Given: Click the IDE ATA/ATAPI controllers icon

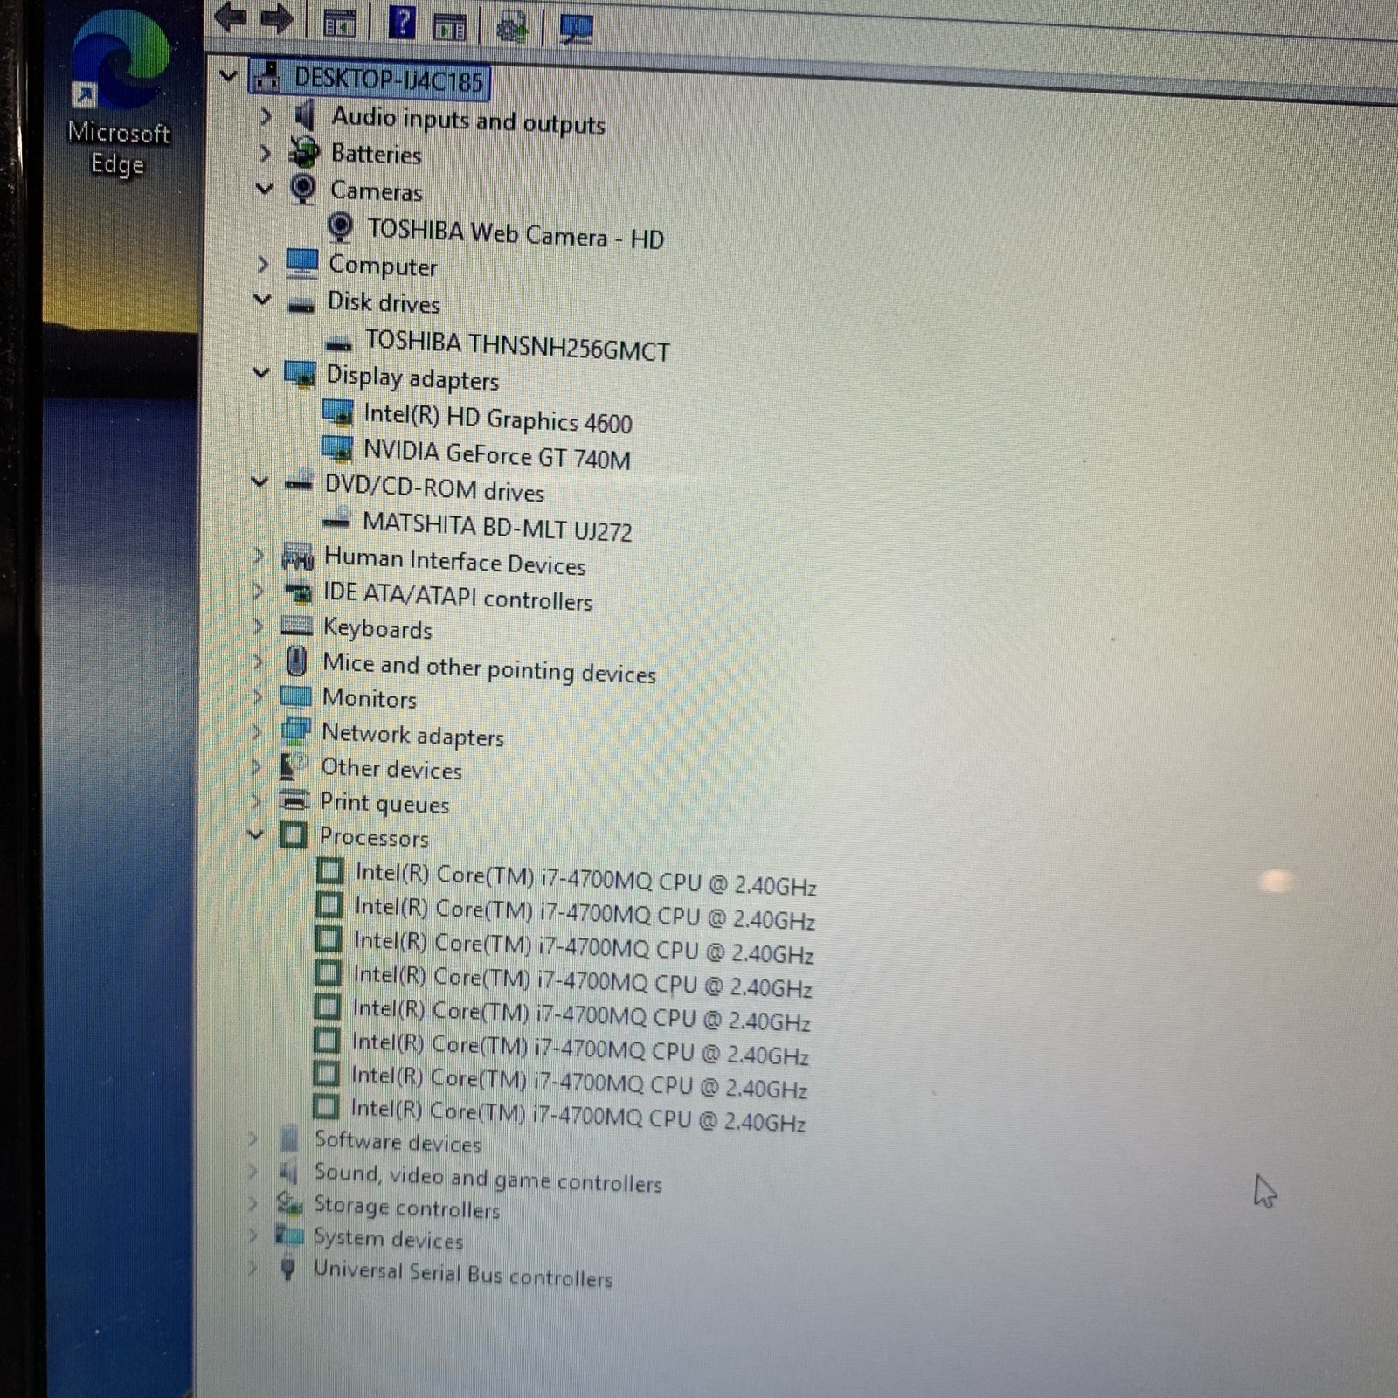Looking at the screenshot, I should [298, 592].
